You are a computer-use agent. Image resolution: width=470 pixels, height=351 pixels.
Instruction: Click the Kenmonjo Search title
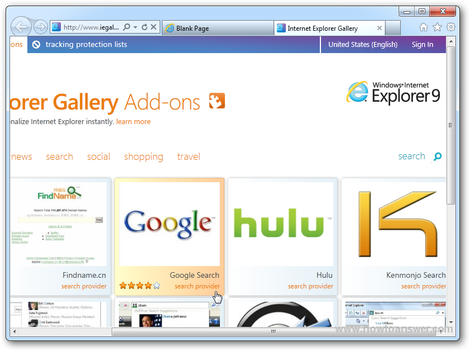click(x=416, y=275)
